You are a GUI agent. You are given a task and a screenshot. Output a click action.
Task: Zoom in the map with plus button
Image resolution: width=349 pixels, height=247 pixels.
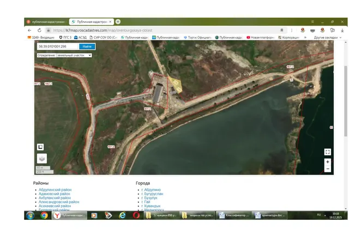pos(327,162)
